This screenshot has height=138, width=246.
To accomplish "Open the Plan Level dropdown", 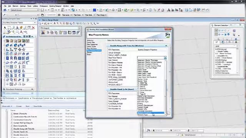I will coord(66,15).
